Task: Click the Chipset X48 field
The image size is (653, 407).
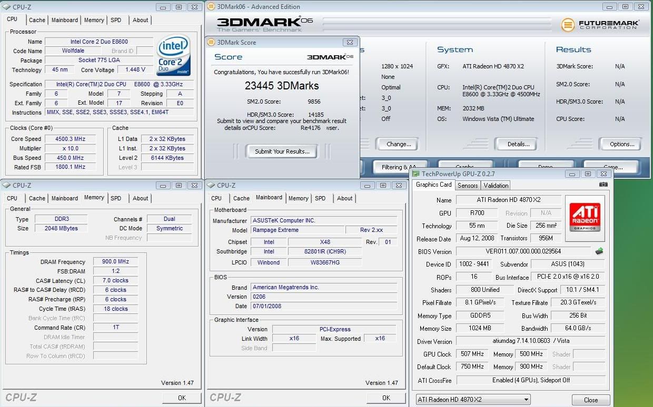Action: pos(325,242)
